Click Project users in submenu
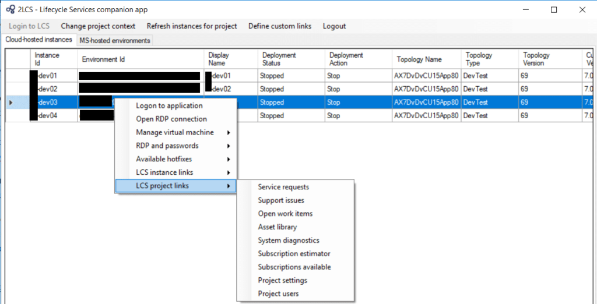The height and width of the screenshot is (304, 597). pyautogui.click(x=278, y=294)
